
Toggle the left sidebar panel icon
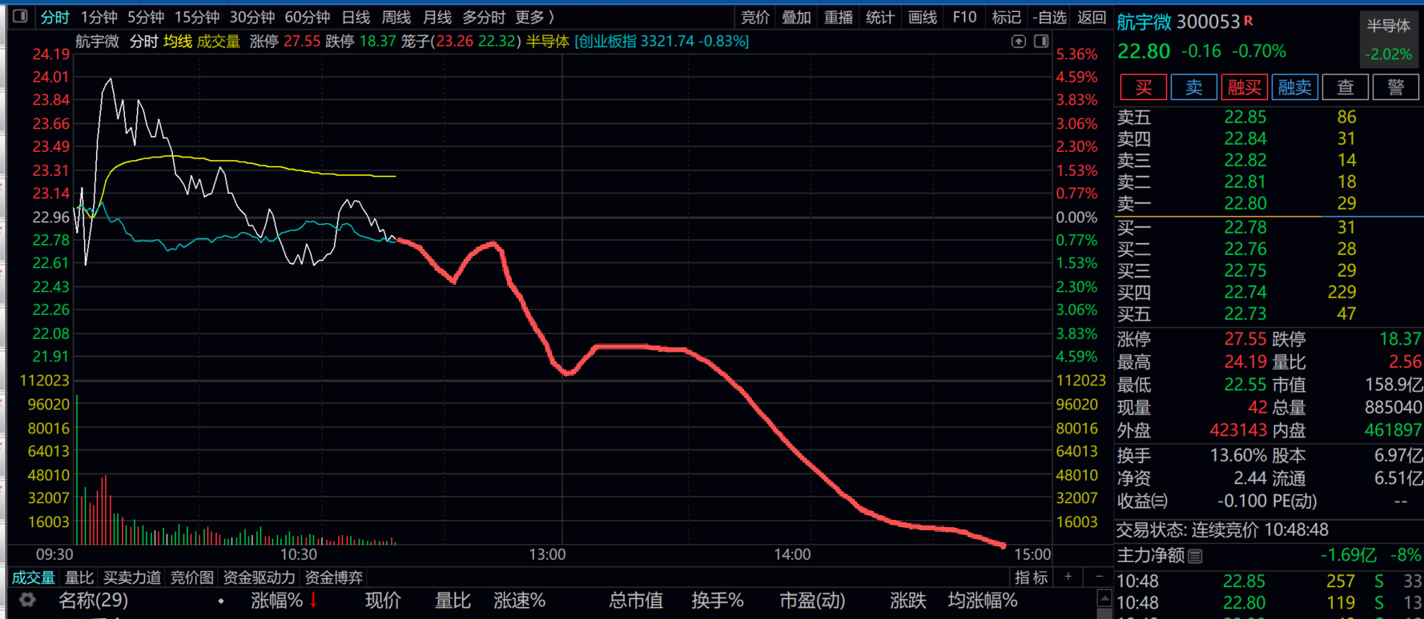(x=20, y=16)
